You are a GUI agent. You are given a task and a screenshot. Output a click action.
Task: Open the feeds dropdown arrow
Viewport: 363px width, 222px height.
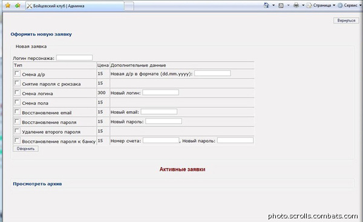[x=288, y=5]
